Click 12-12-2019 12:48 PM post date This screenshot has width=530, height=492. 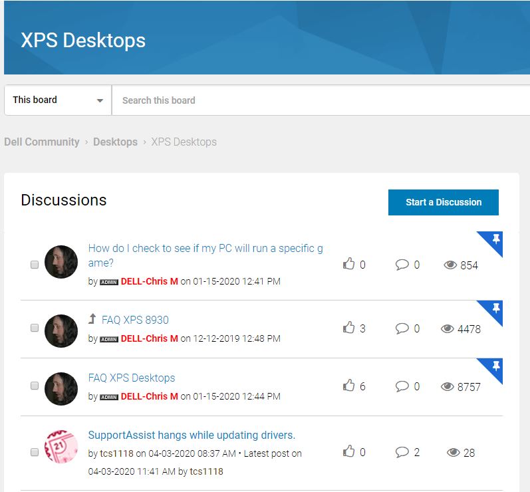point(237,338)
